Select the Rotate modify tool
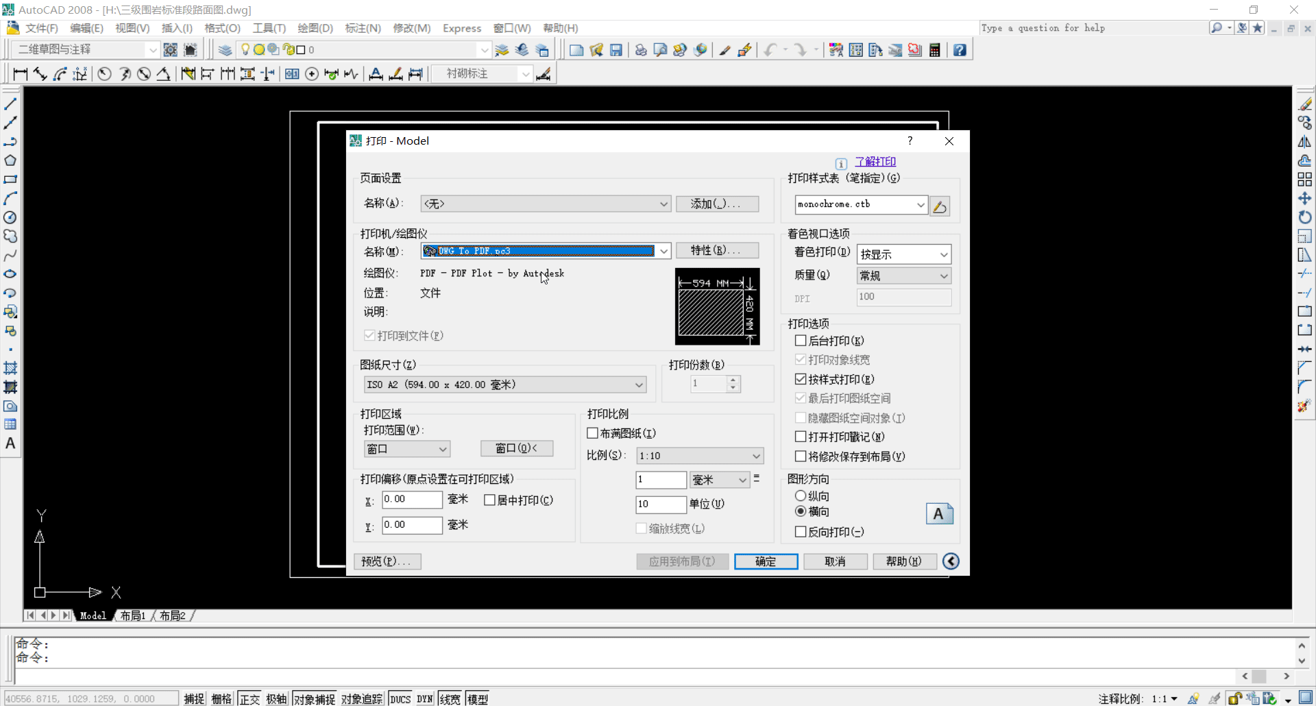 click(x=1304, y=217)
